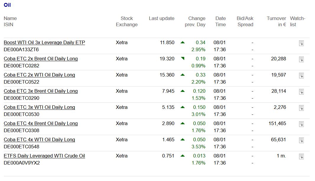Screen dimensions: 315x181
Task: Click the down-trend arrow for Coba 2x Brent
Action: [183, 59]
